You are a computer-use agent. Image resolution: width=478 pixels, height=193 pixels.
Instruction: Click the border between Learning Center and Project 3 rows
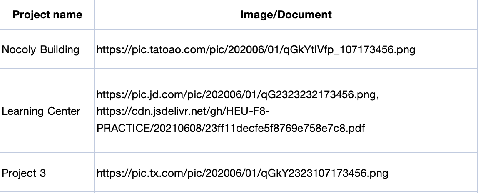click(x=239, y=153)
